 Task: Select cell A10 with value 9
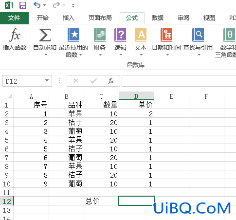pyautogui.click(x=32, y=183)
